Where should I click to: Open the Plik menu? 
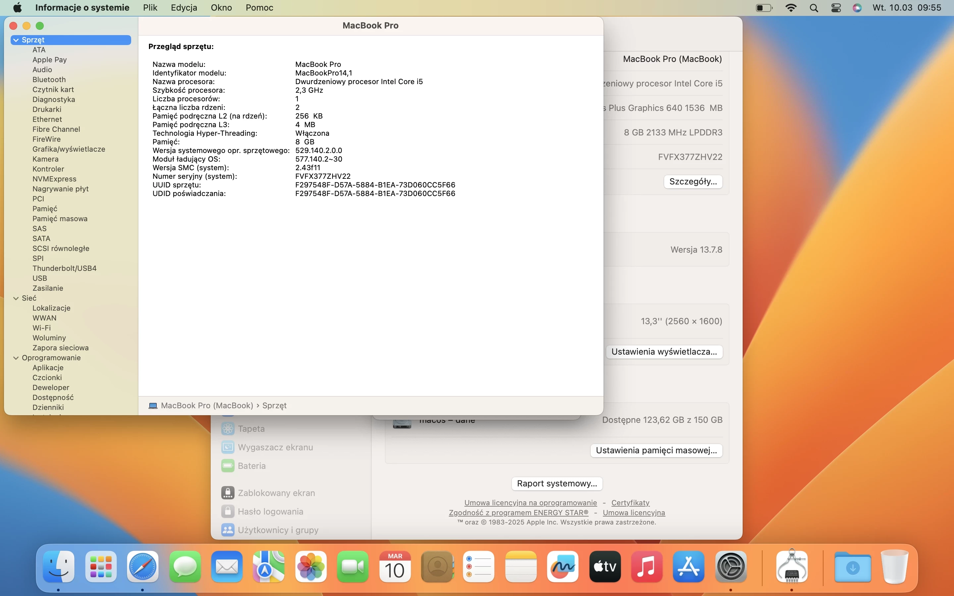point(150,8)
